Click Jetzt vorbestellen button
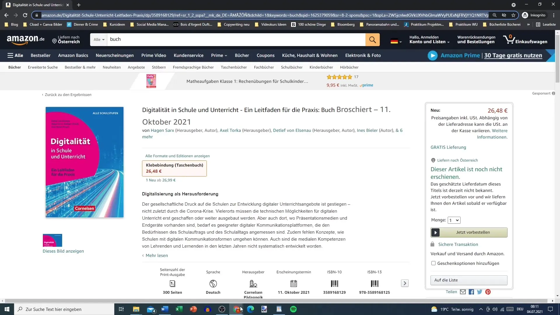 coord(469,232)
